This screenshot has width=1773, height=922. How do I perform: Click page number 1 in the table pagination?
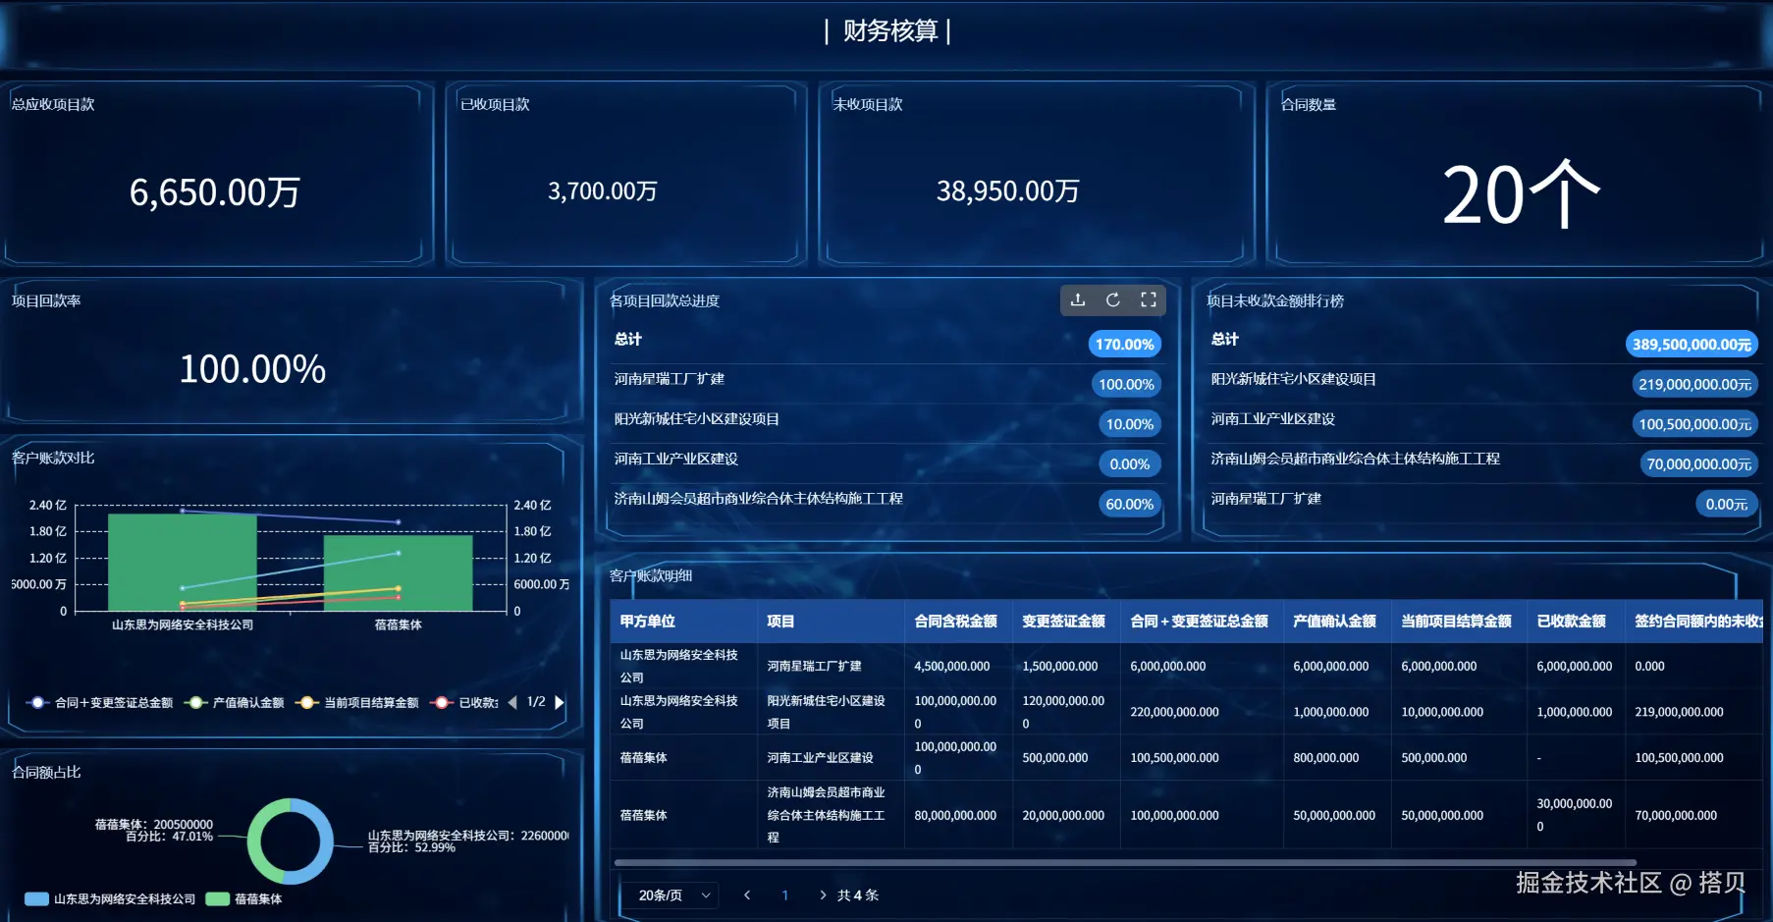[784, 895]
